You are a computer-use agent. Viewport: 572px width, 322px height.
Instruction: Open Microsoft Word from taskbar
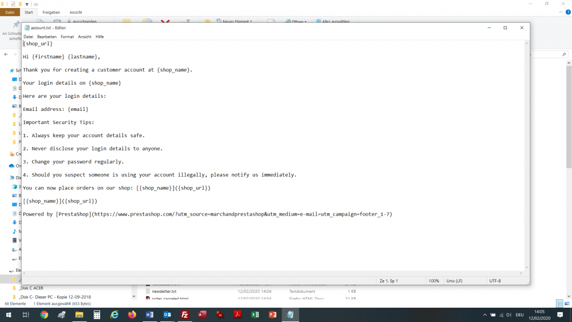click(149, 315)
